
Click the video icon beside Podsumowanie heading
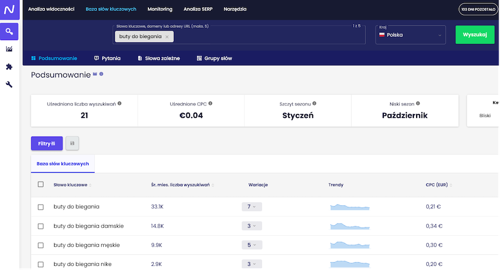point(95,74)
